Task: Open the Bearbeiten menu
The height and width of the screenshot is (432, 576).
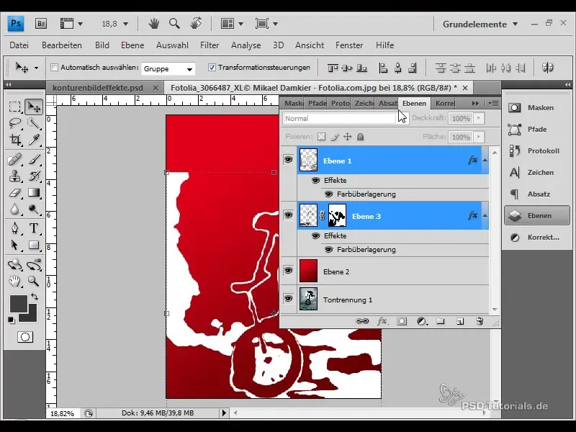Action: pos(62,45)
